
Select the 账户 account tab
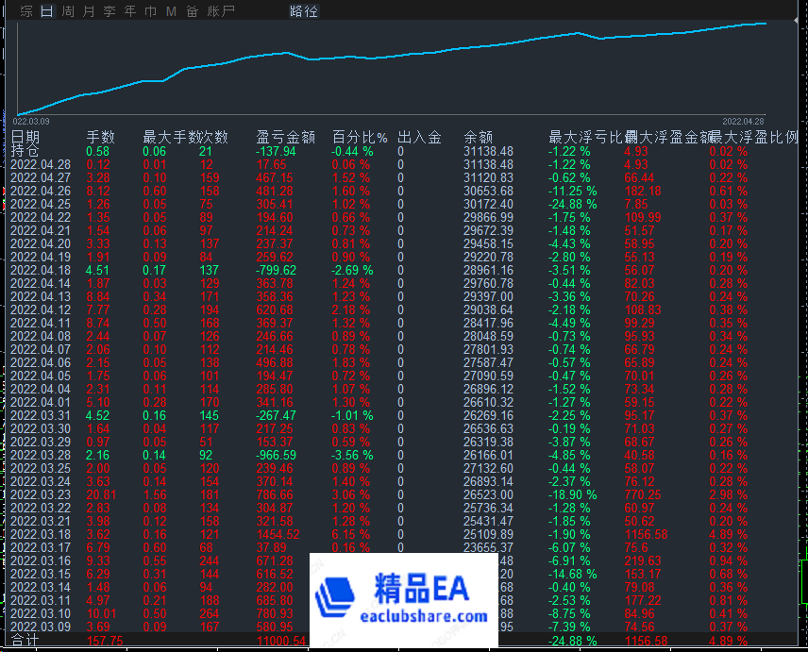pyautogui.click(x=221, y=10)
